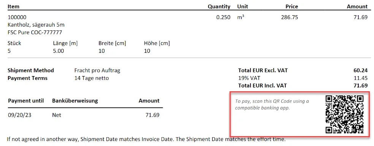Click the 14 Tage netto payment terms
This screenshot has height=146, width=374.
coord(92,78)
